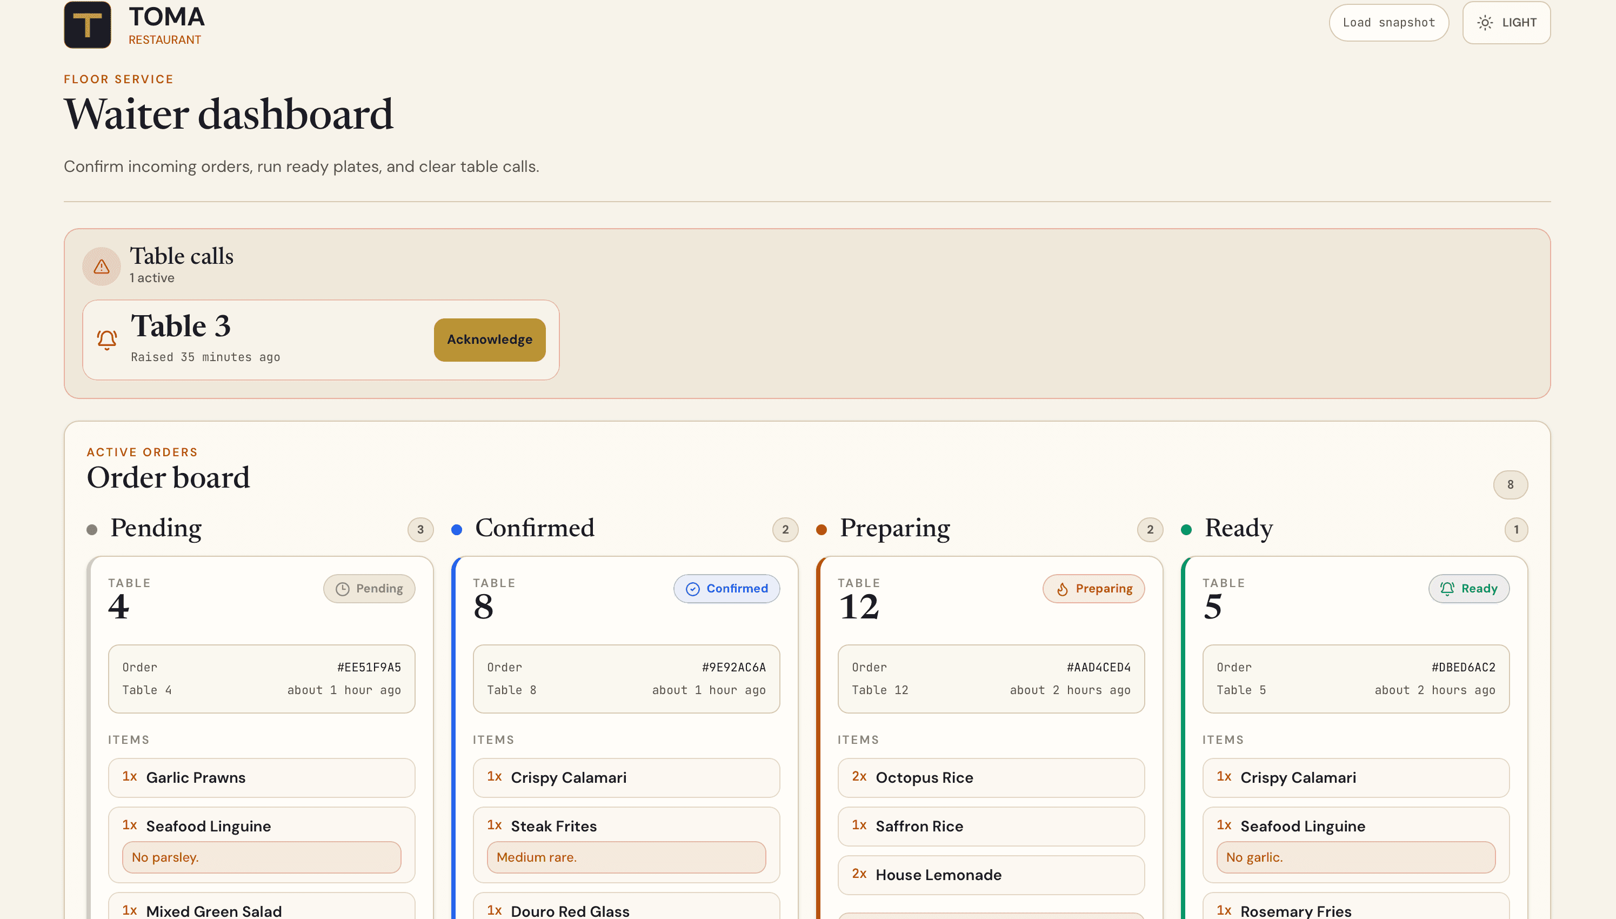Click the Ready column count badge 1
The height and width of the screenshot is (919, 1616).
coord(1517,530)
